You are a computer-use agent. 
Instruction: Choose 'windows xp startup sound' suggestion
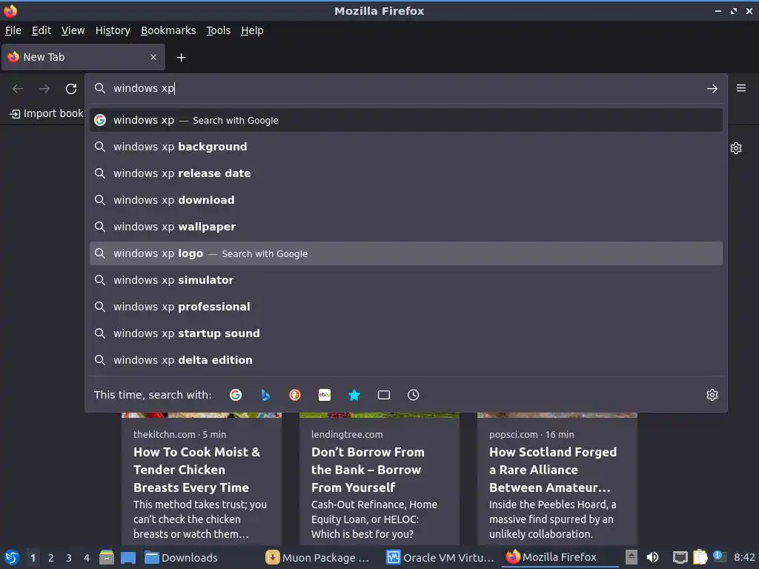406,333
